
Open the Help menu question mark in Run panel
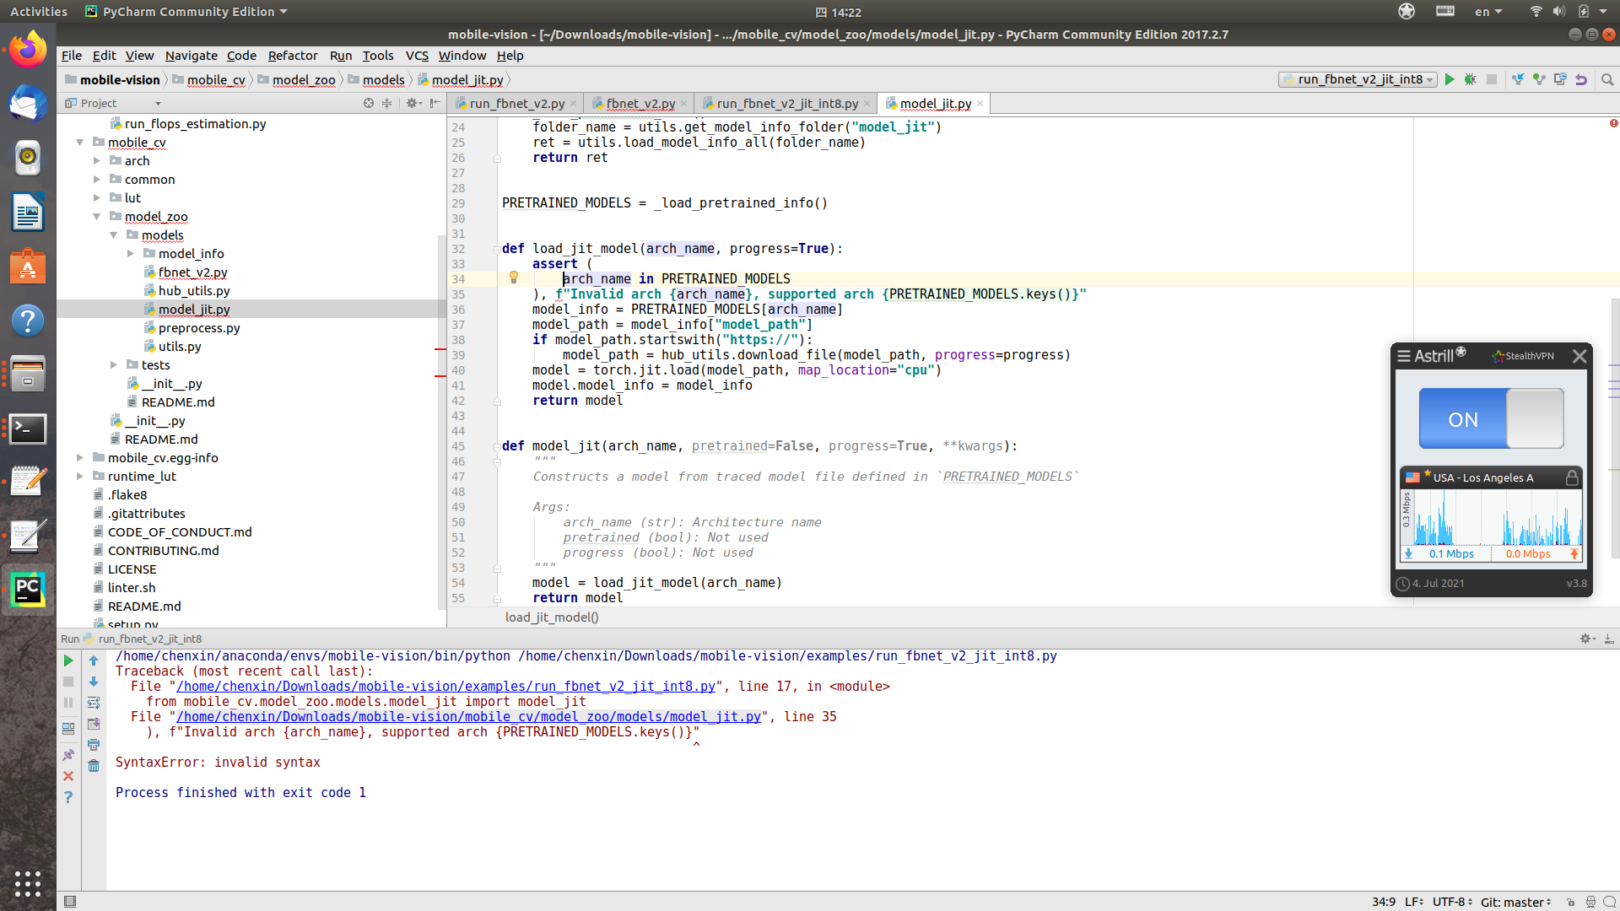pyautogui.click(x=68, y=796)
